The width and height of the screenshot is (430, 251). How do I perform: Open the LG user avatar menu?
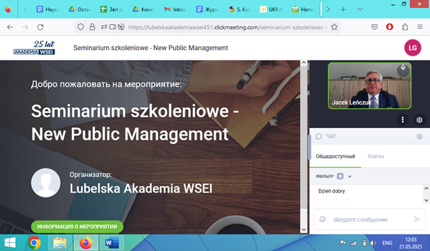[413, 47]
